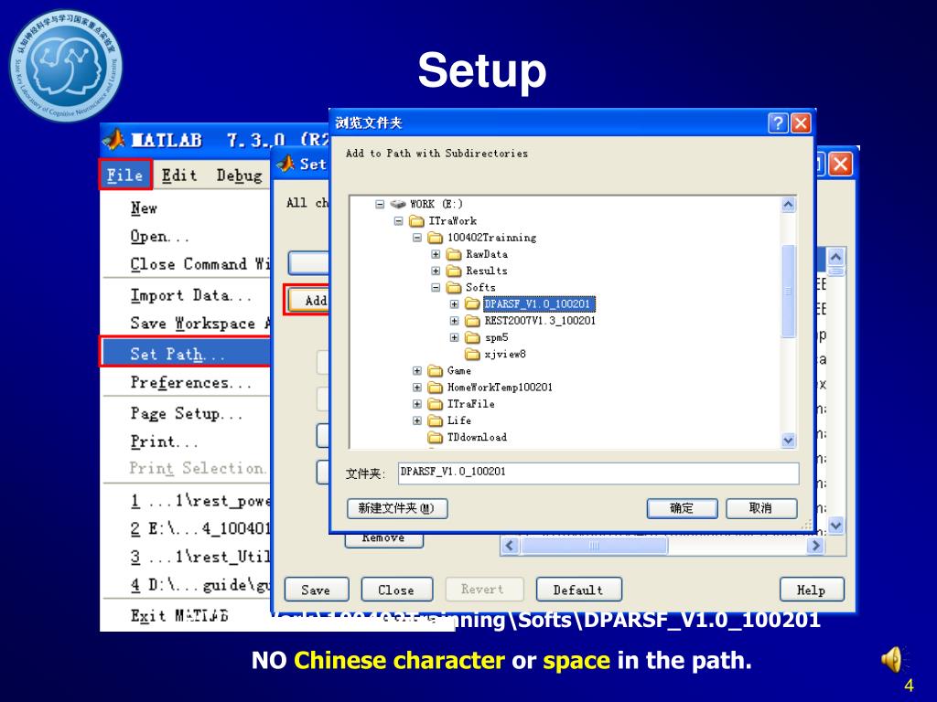The width and height of the screenshot is (937, 702).
Task: Select Import Data... menu entry
Action: (190, 295)
